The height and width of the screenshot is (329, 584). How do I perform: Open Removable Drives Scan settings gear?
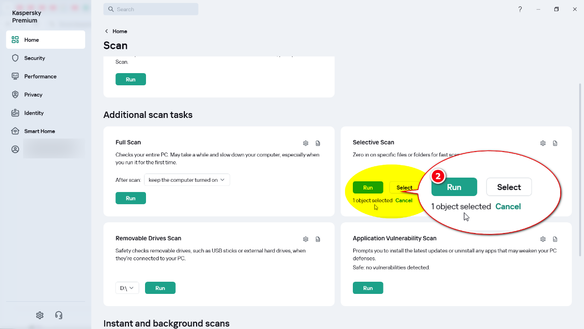(x=306, y=239)
